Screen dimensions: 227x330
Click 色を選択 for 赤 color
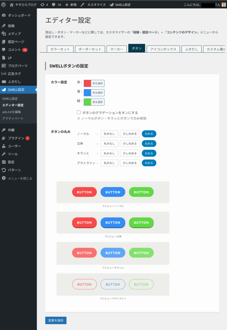98,83
